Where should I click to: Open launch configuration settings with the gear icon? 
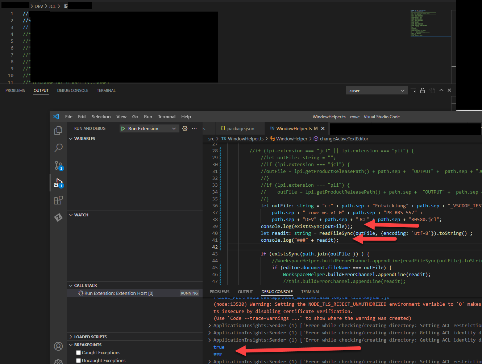pyautogui.click(x=184, y=128)
